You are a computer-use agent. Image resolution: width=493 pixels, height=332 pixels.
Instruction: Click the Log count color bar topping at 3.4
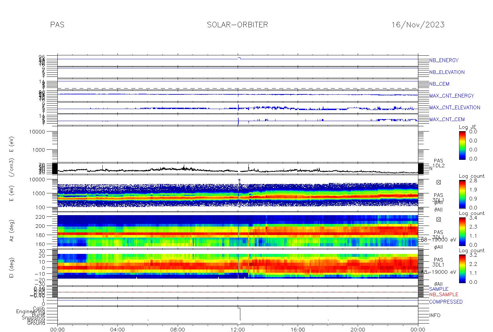click(462, 231)
